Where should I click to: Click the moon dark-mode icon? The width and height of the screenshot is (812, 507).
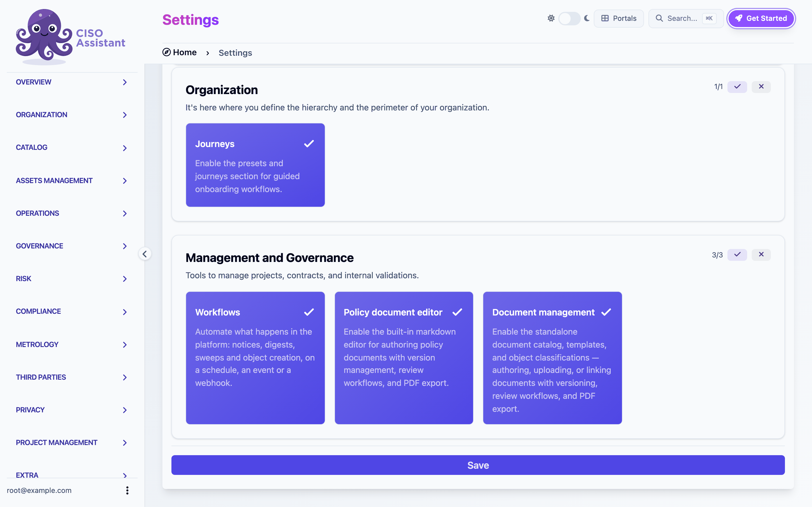[x=587, y=18]
